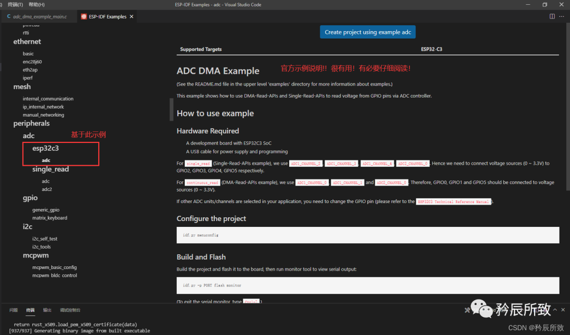
Task: Select adc2 example under single_read
Action: click(x=46, y=189)
